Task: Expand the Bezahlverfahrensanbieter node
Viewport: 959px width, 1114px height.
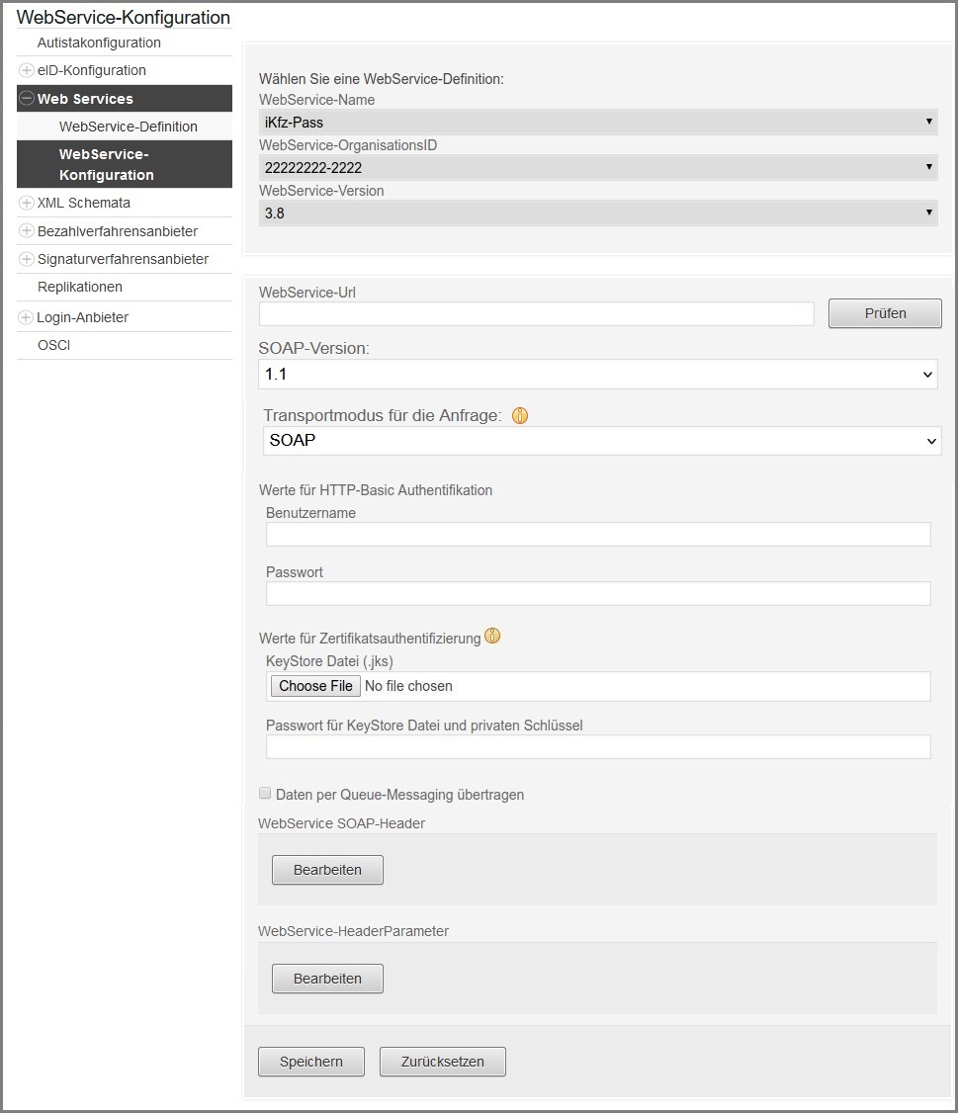Action: (27, 231)
